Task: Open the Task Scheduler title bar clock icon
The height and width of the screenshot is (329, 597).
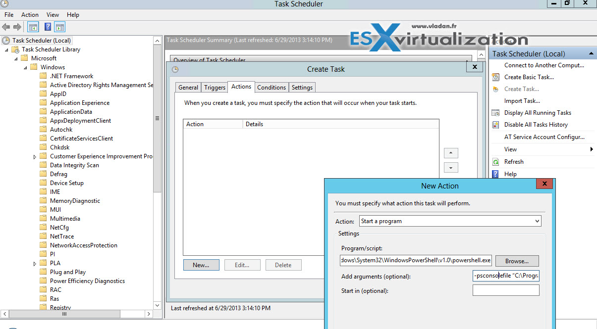Action: [x=5, y=4]
